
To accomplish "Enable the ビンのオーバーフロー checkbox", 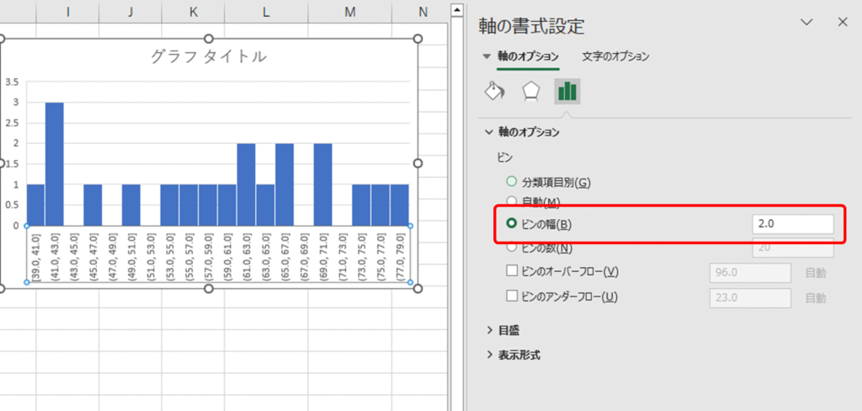I will point(511,271).
